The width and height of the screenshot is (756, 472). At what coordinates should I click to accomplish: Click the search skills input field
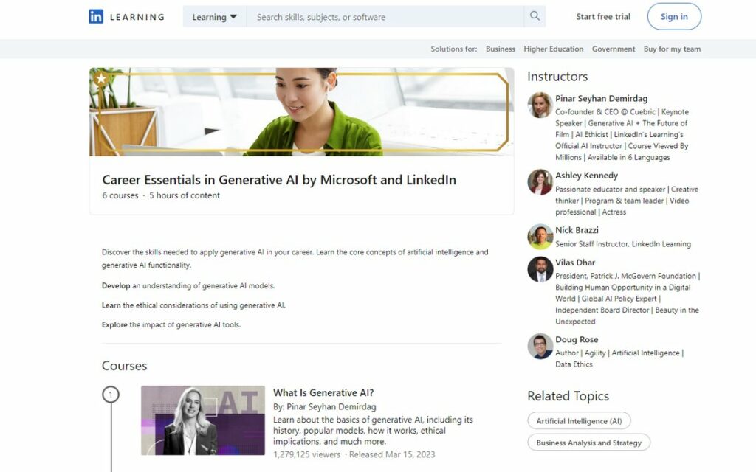[x=377, y=15]
